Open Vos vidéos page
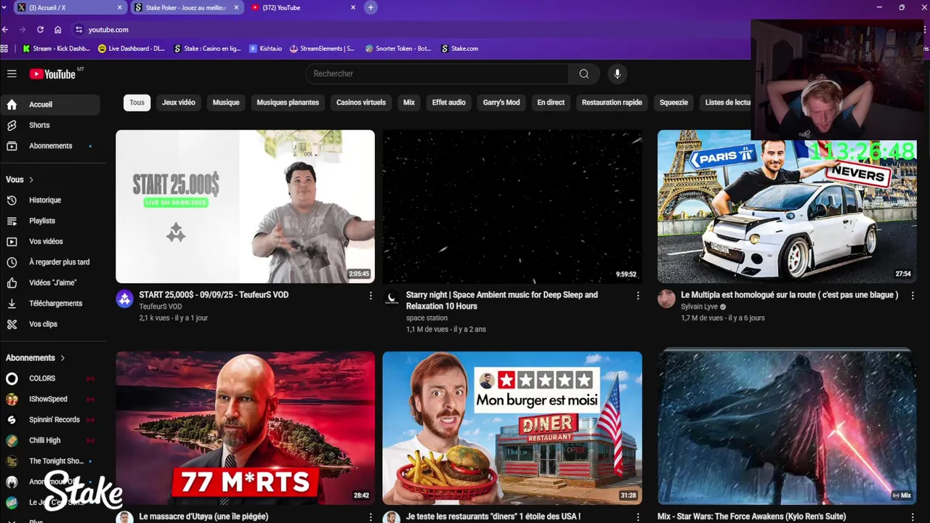 [50, 241]
